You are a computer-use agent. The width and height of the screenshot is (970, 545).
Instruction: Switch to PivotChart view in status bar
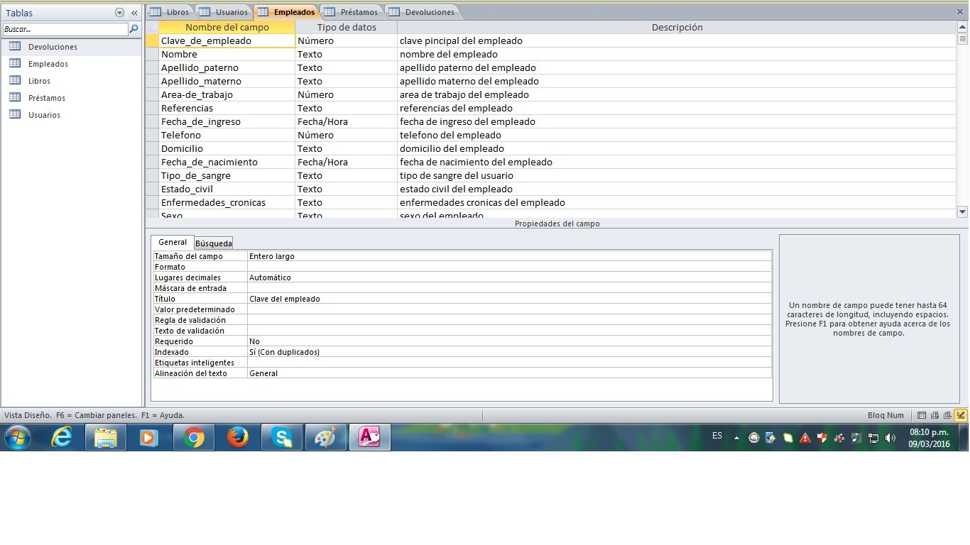(x=948, y=415)
